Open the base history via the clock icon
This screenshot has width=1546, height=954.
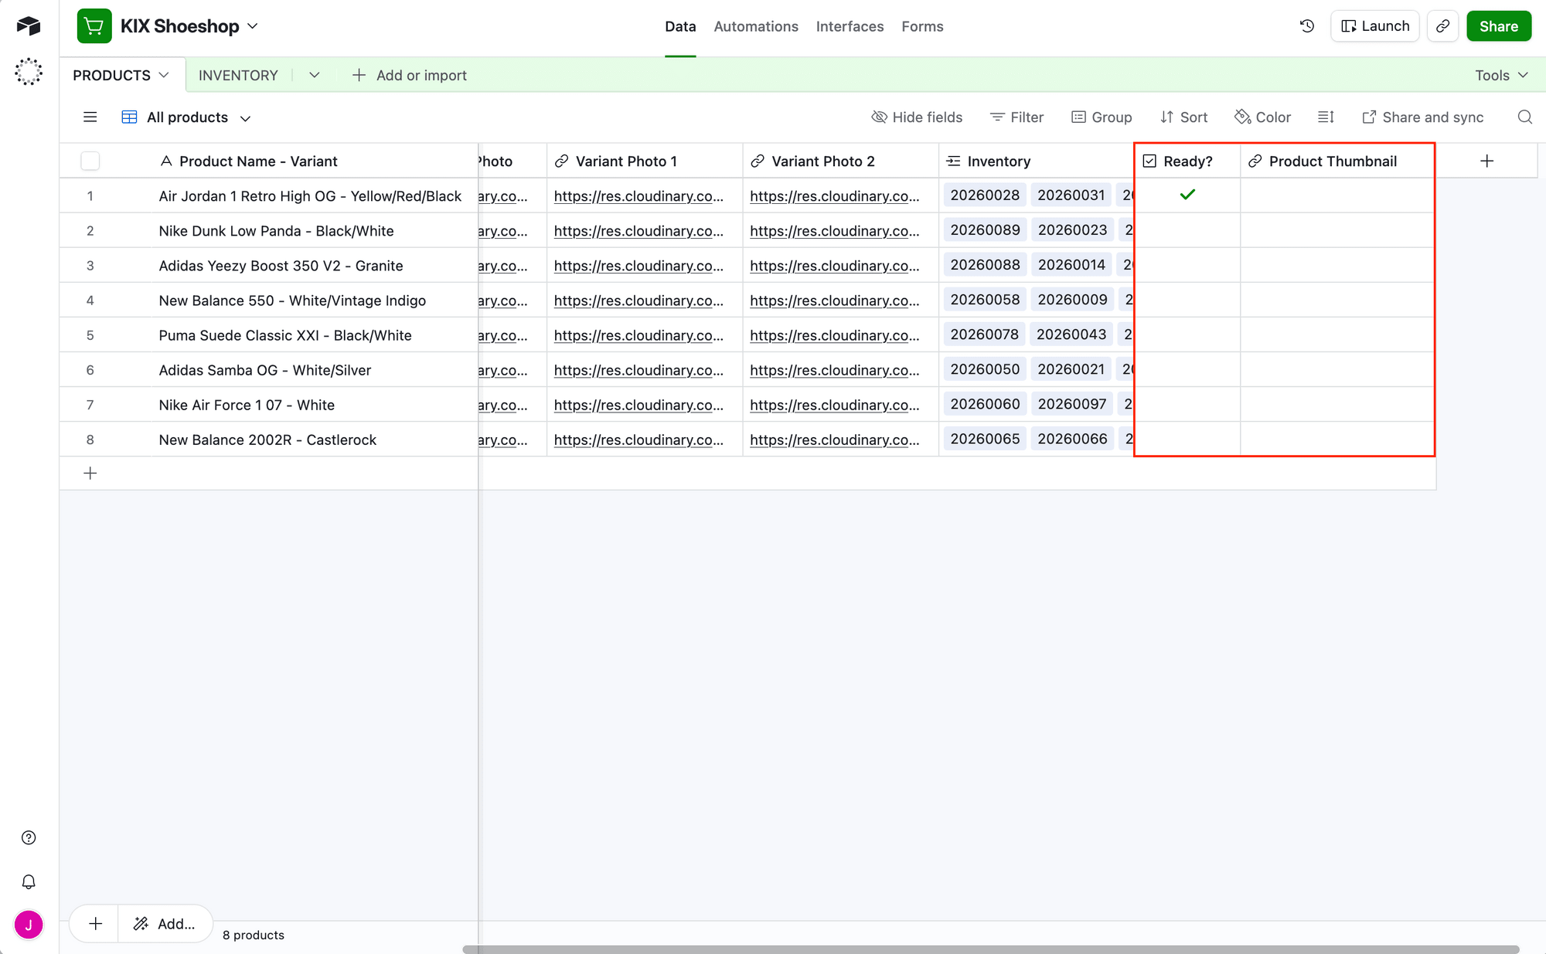(x=1306, y=25)
